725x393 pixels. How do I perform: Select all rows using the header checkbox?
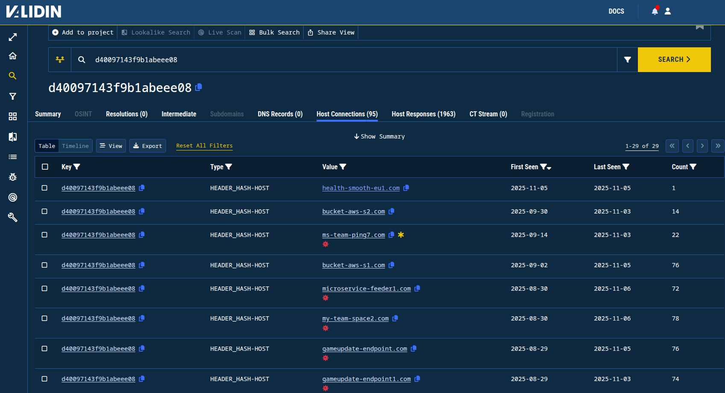[x=45, y=167]
